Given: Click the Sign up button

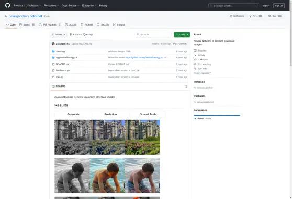Looking at the screenshot, I should (279, 6).
